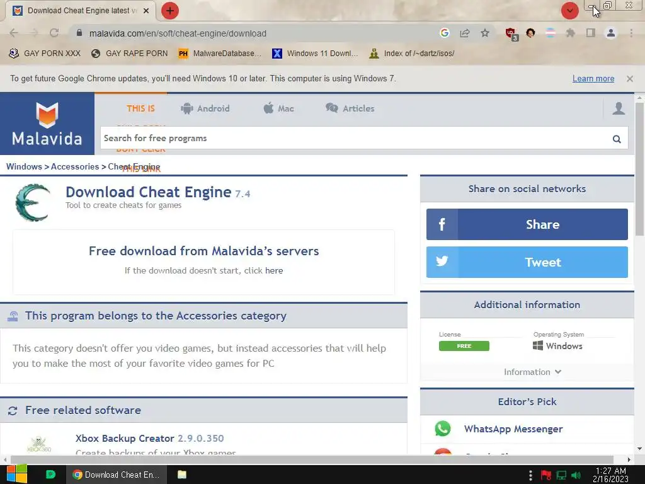
Task: Click the Download Cheat Engine heading
Action: pyautogui.click(x=149, y=192)
